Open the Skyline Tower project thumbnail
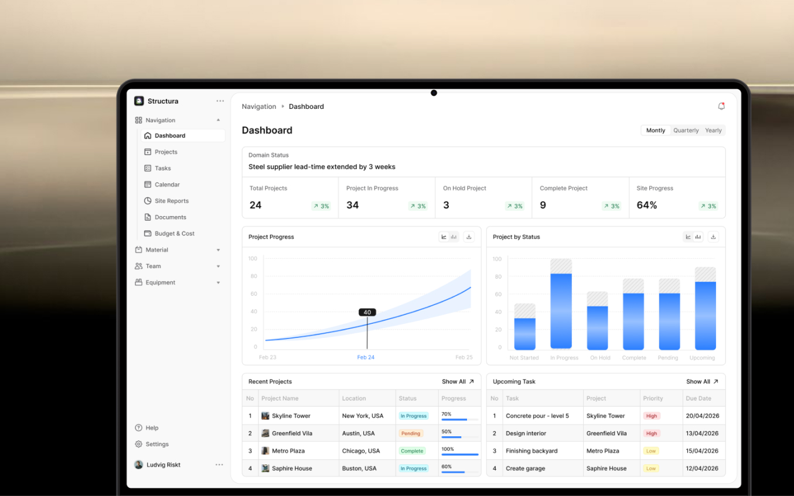 click(x=265, y=416)
